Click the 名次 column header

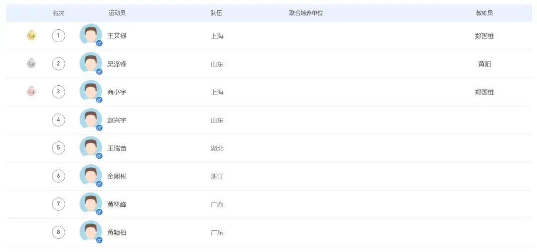(x=58, y=13)
